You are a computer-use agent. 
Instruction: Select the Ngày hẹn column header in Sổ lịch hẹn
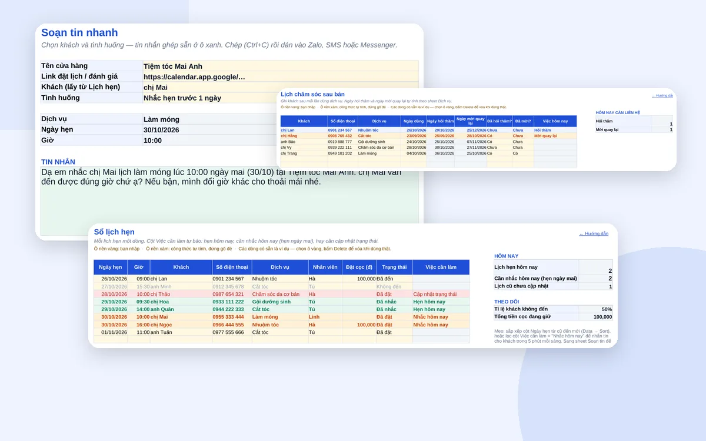tap(111, 267)
